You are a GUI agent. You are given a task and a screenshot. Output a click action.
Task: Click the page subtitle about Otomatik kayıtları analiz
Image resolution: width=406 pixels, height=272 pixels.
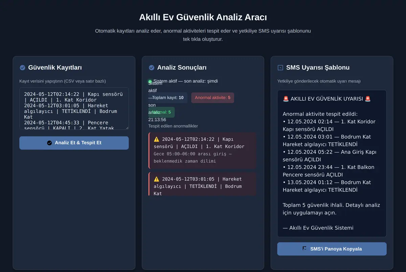click(x=203, y=35)
